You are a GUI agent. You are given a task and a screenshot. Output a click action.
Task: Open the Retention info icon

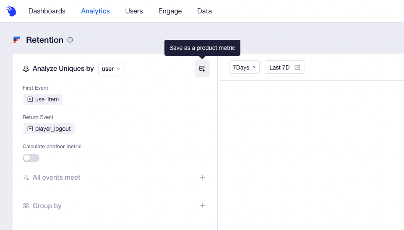pos(70,40)
